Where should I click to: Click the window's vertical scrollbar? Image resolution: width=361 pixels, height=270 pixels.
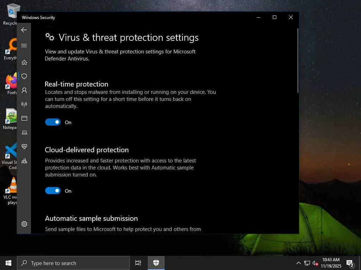coord(298,61)
